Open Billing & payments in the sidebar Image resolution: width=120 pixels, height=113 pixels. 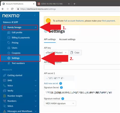[21, 38]
